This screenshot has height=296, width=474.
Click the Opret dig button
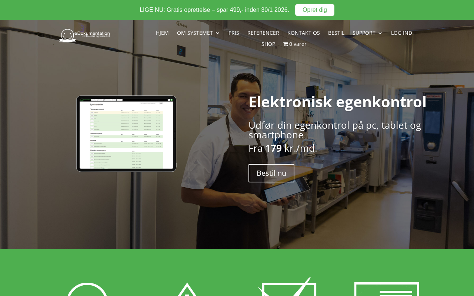coord(315,10)
